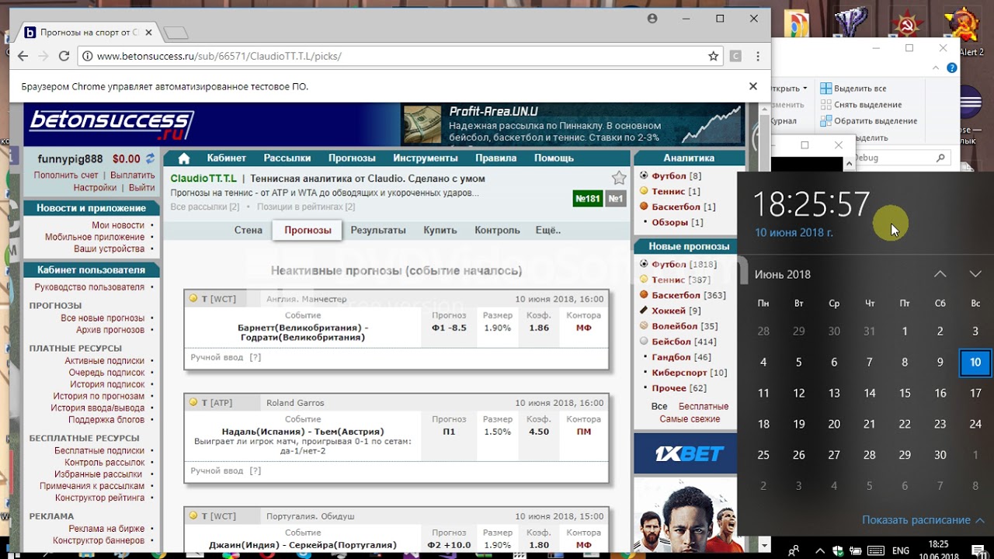Click the green №181 rating badge
The image size is (994, 559).
tap(588, 199)
